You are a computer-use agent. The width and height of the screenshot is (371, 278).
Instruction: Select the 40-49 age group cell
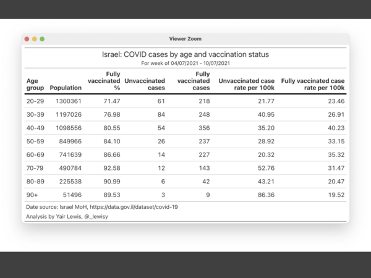pos(35,128)
